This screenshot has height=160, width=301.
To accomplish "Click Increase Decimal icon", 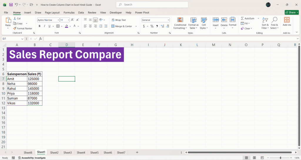I will tap(162, 26).
